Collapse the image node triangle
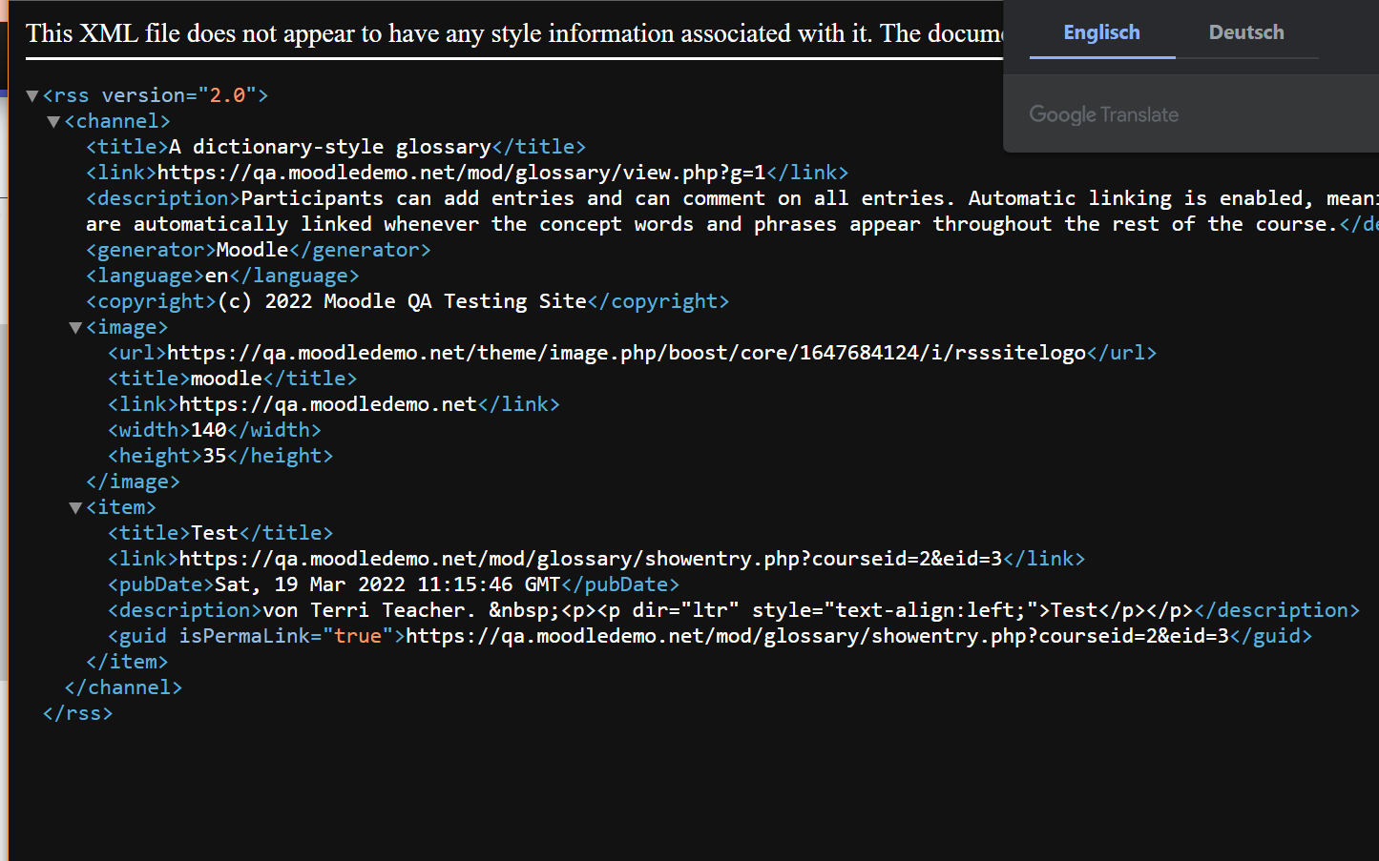The width and height of the screenshot is (1379, 861). click(75, 327)
